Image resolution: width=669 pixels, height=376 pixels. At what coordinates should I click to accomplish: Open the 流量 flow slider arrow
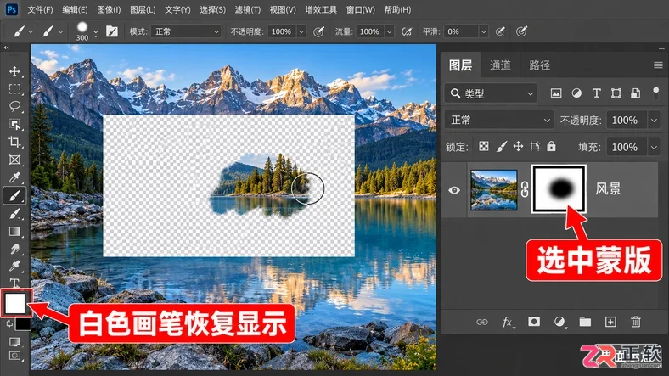point(389,31)
